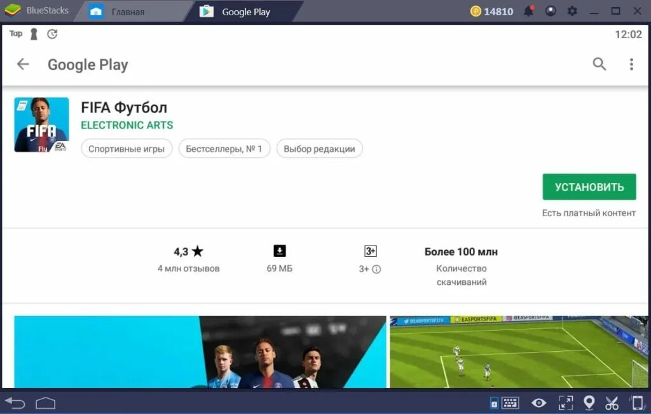
Task: Click the УСТАНОВИТЬ install button
Action: click(589, 187)
